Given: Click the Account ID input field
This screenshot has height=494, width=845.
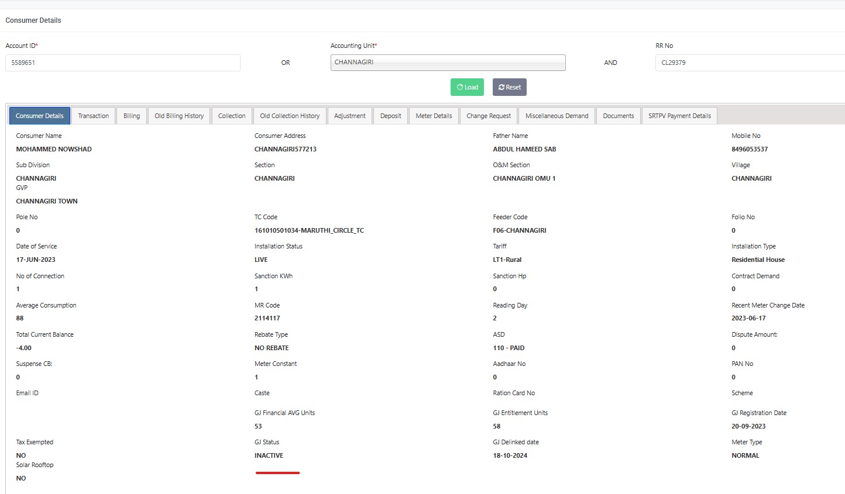Looking at the screenshot, I should click(x=123, y=63).
